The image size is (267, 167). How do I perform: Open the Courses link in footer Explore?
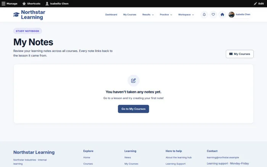(x=88, y=164)
